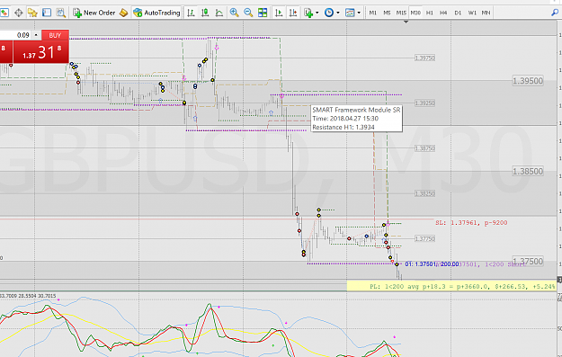Viewport: 562px width, 357px height.
Task: Select the D1 timeframe
Action: tap(458, 13)
